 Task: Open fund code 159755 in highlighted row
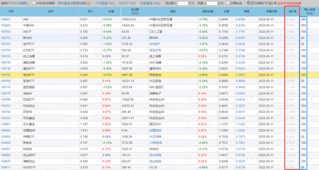tap(5, 75)
